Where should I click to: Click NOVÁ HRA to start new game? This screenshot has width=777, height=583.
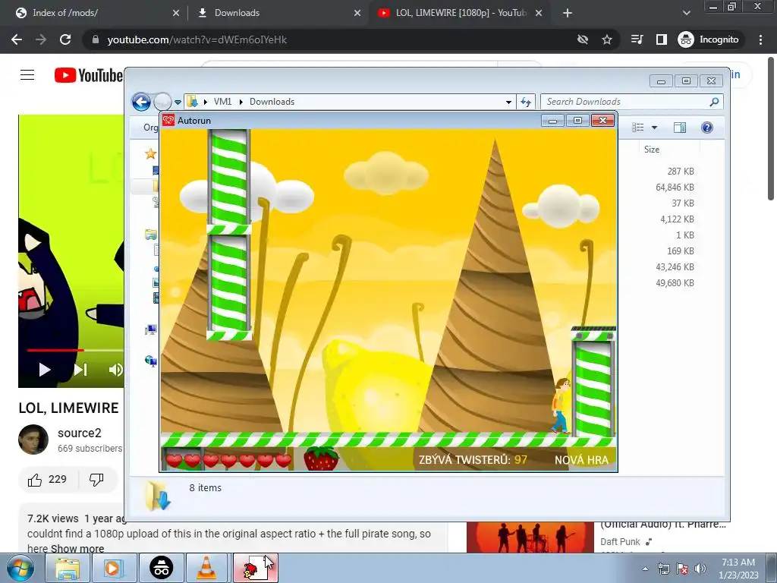coord(581,460)
